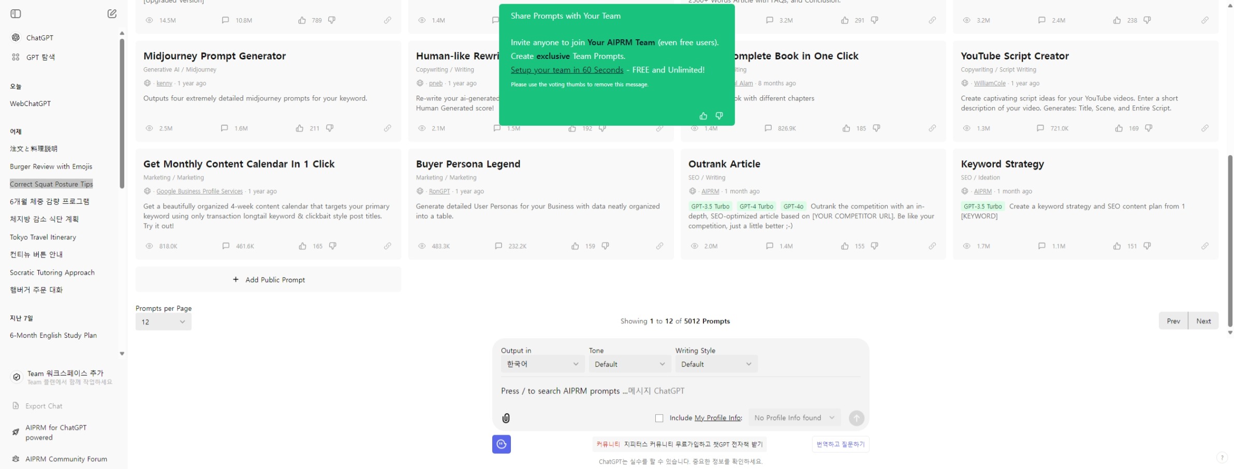Attach a file with the paperclip icon
1234x469 pixels.
pos(506,418)
